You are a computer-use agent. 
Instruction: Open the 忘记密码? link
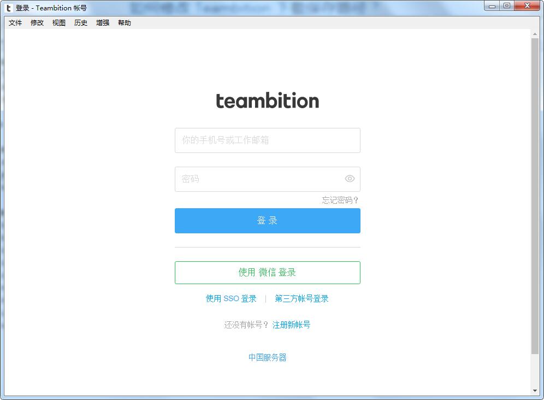coord(340,200)
